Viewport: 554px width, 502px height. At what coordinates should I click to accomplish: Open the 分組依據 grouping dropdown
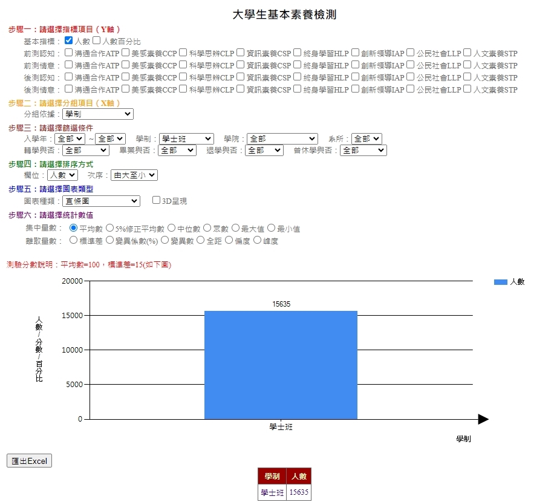coord(97,113)
